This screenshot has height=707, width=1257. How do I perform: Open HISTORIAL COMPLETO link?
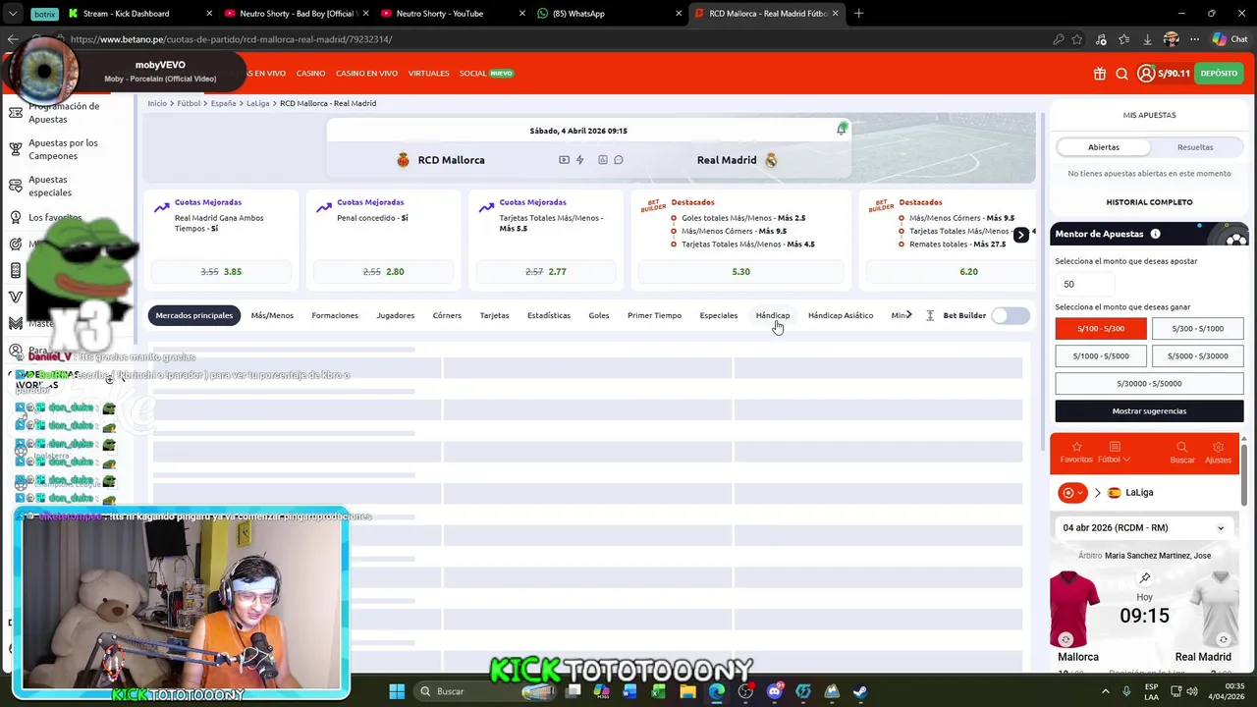point(1149,202)
